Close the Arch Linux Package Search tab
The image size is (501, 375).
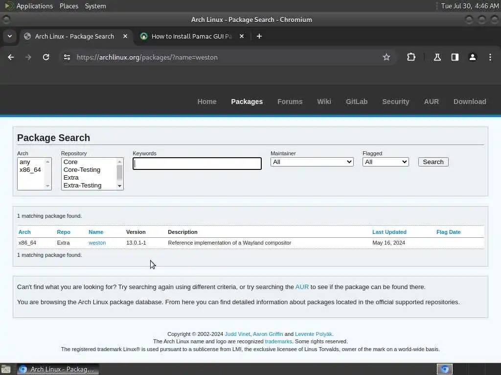tap(125, 36)
